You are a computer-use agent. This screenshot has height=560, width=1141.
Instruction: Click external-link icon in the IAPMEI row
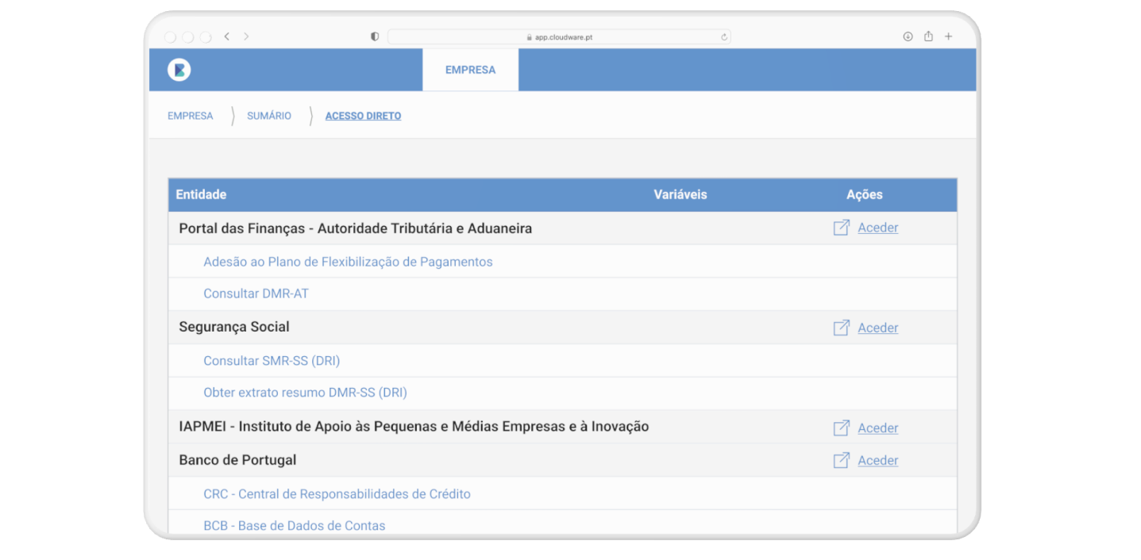pyautogui.click(x=842, y=428)
